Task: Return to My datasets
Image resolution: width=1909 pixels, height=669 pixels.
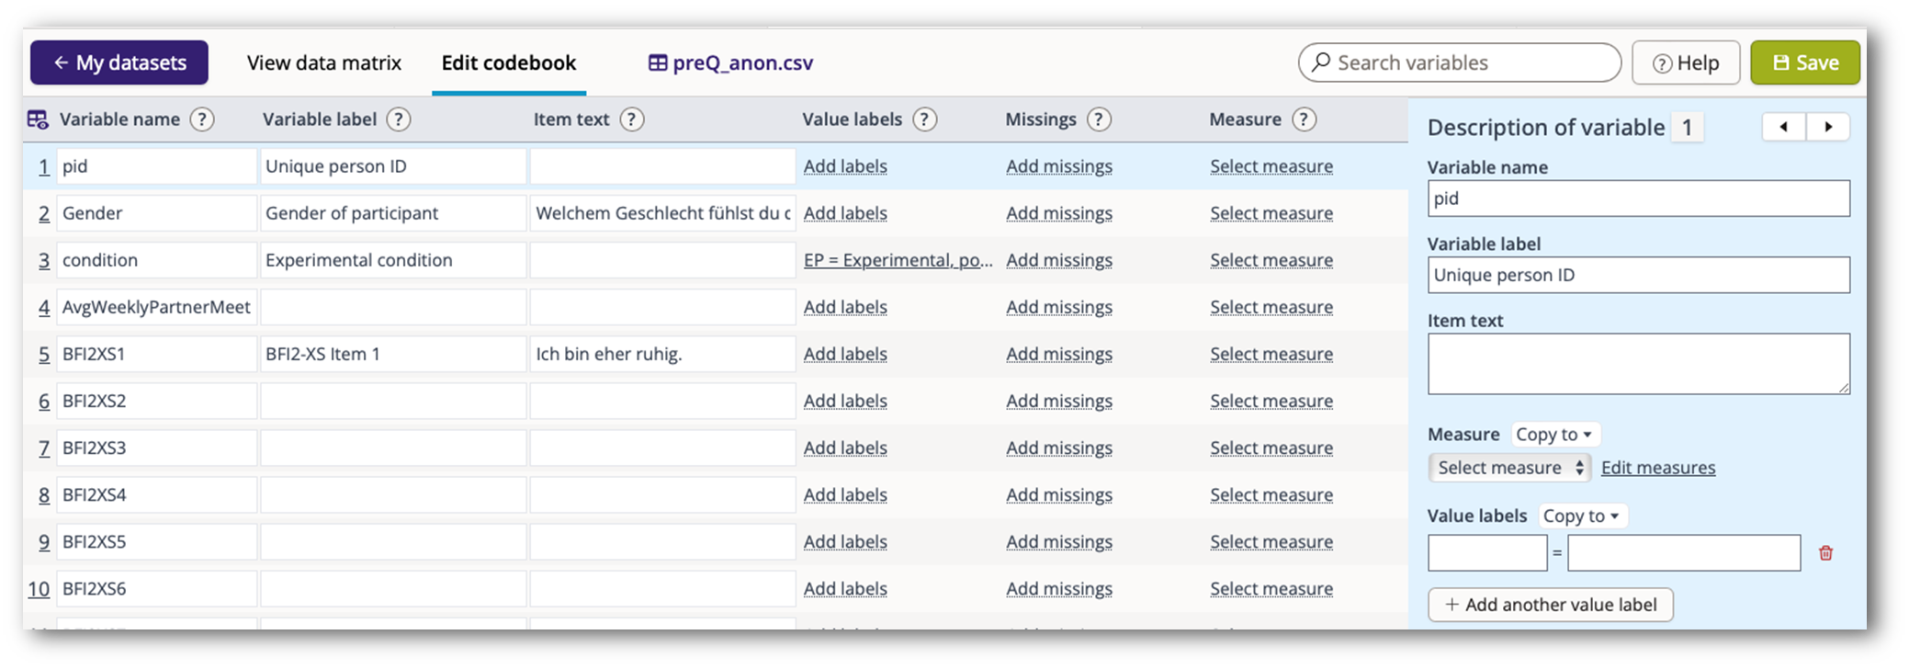Action: point(119,62)
